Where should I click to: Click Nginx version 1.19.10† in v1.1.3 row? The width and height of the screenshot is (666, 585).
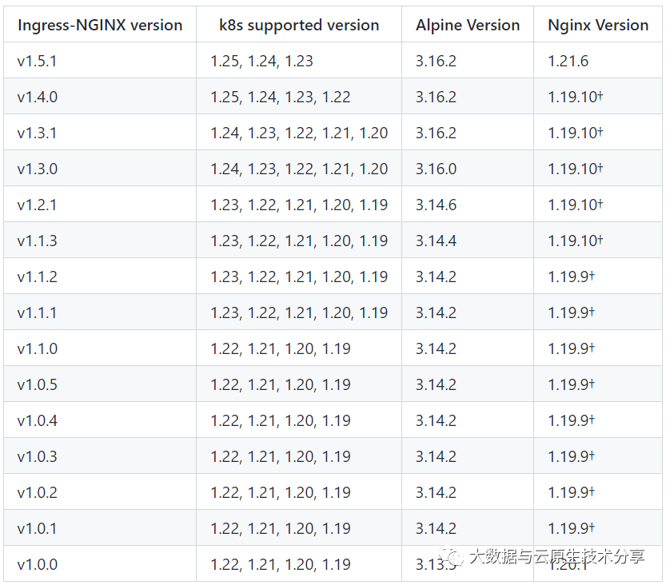click(x=598, y=240)
